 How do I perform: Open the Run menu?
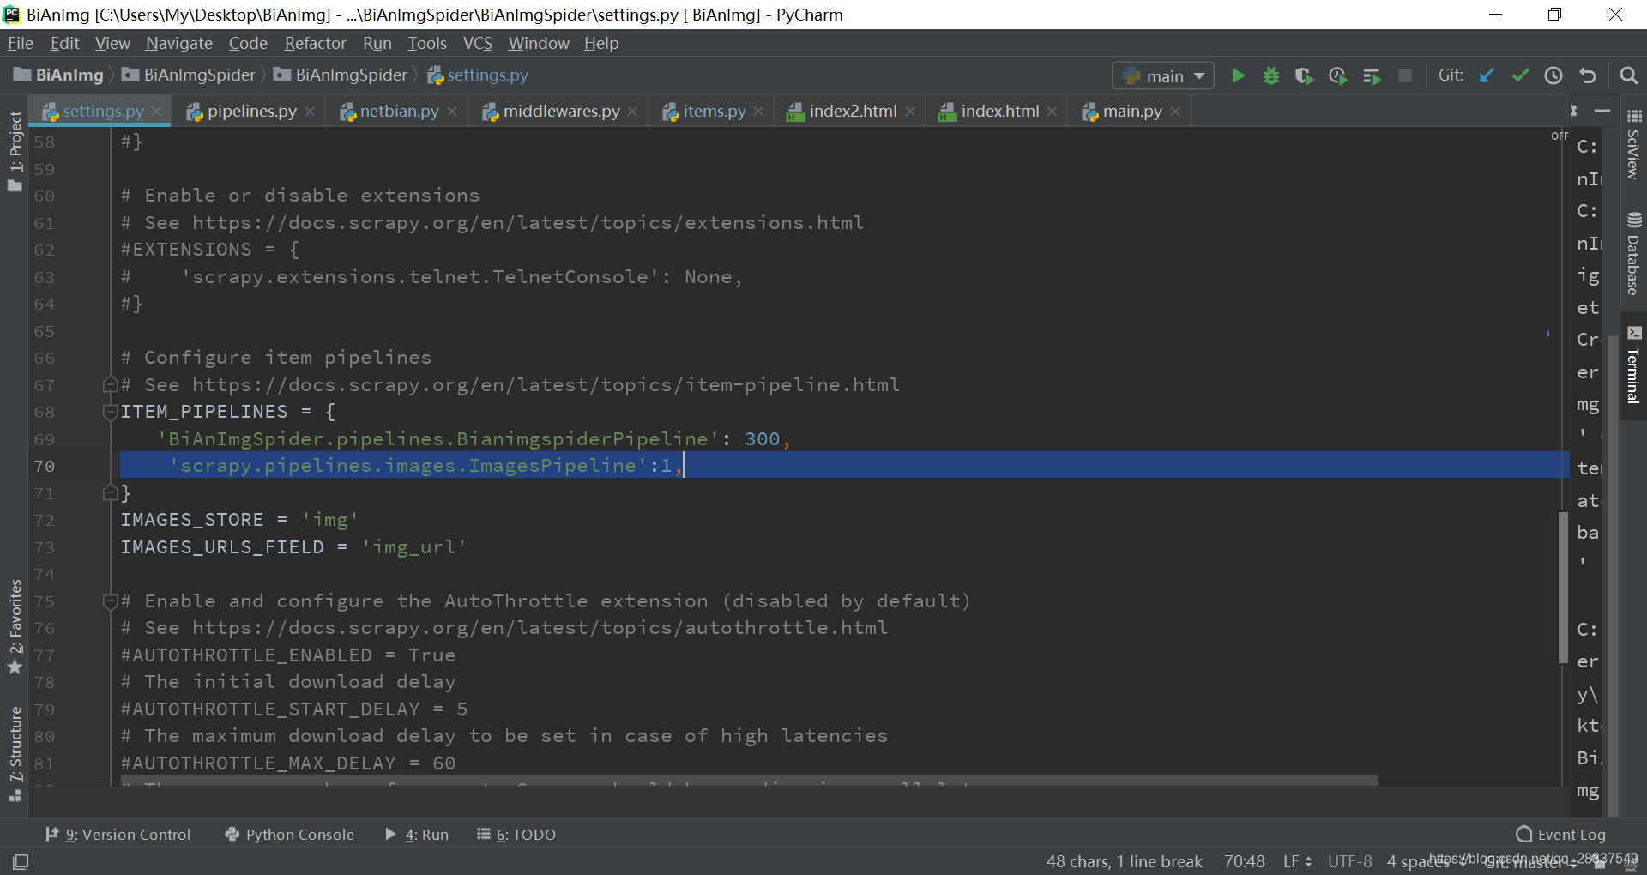point(377,43)
